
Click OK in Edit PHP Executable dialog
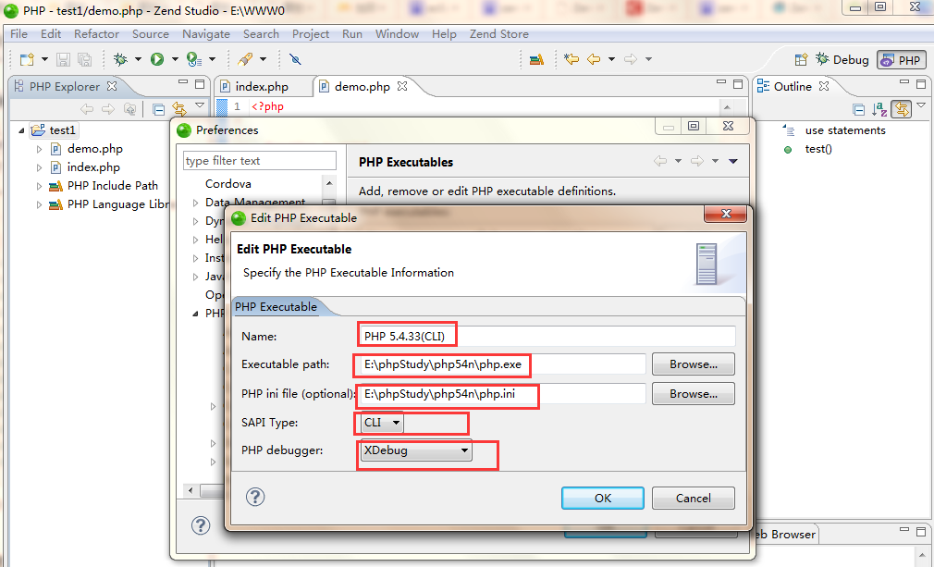click(602, 498)
